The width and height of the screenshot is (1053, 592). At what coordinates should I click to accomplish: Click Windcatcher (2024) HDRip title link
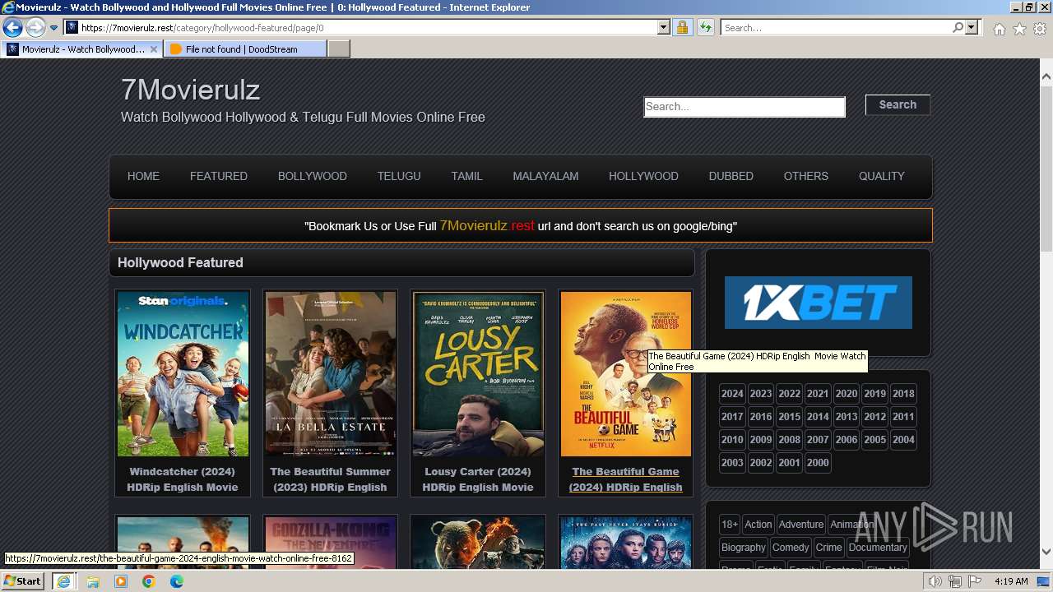click(x=183, y=479)
